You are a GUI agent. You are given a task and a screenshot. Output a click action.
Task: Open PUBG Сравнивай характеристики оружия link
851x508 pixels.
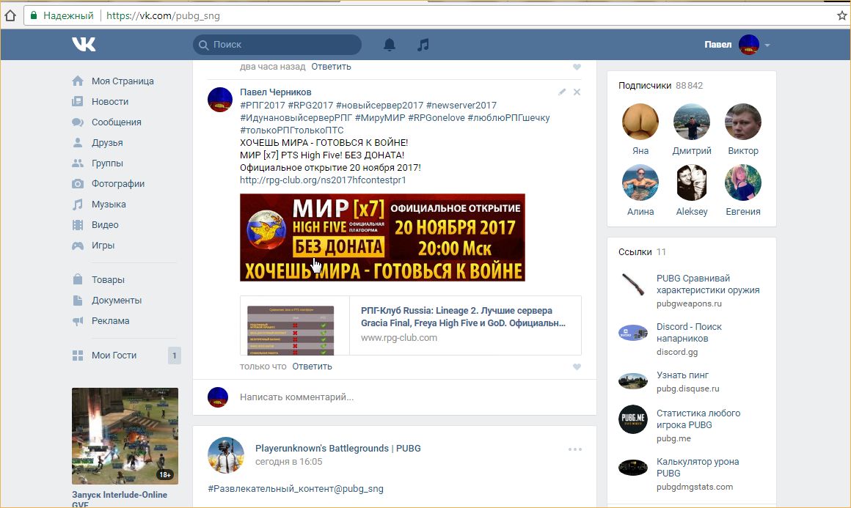click(708, 284)
